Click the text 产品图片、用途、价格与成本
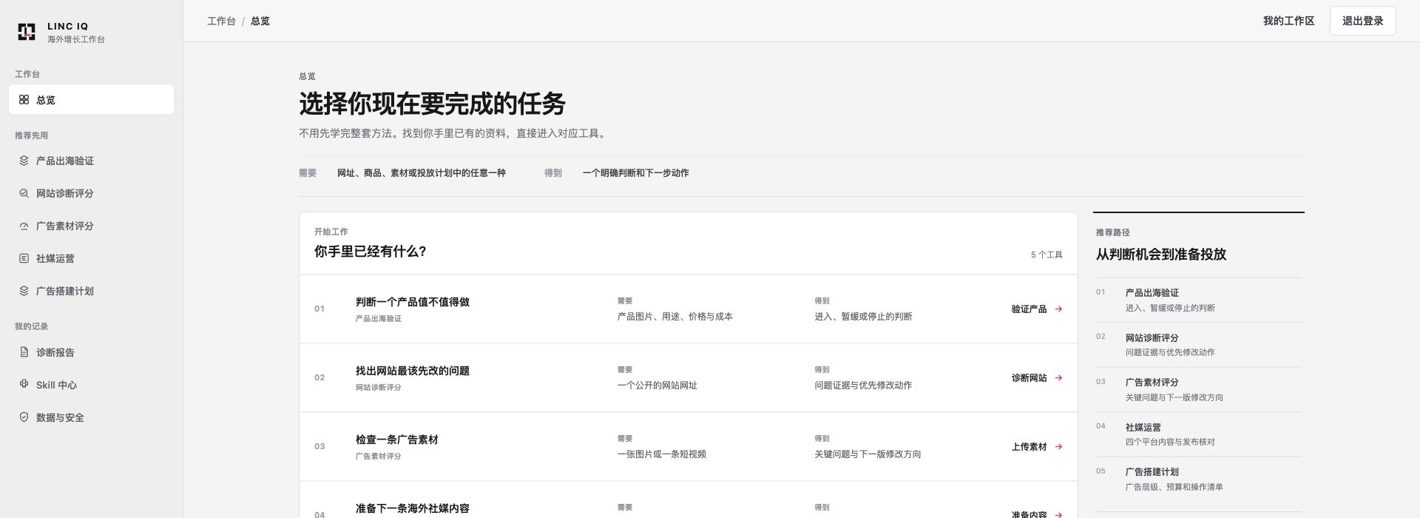The height and width of the screenshot is (518, 1420). (674, 317)
